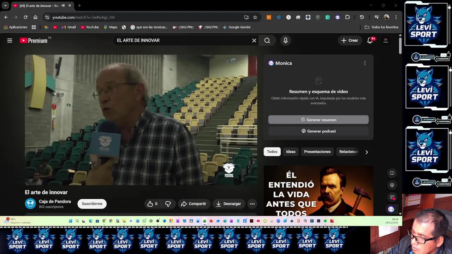Open media controls playlist icon
The image size is (452, 254).
[376, 17]
